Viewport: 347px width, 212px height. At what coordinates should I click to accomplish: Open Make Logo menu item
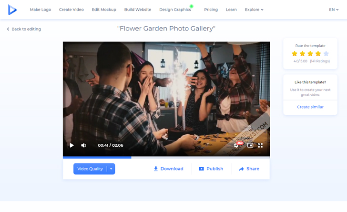click(41, 10)
